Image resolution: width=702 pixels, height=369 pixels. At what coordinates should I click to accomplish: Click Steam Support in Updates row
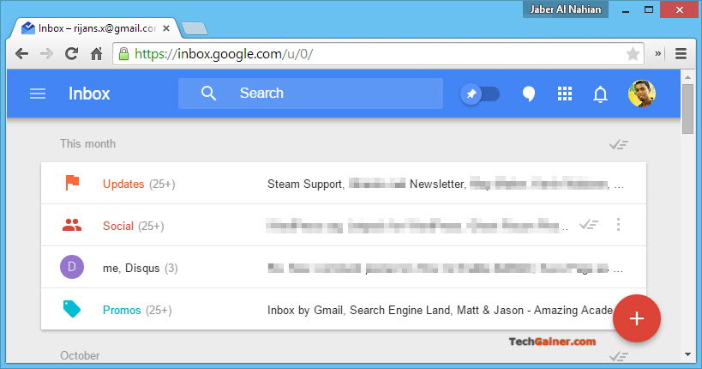[x=305, y=184]
